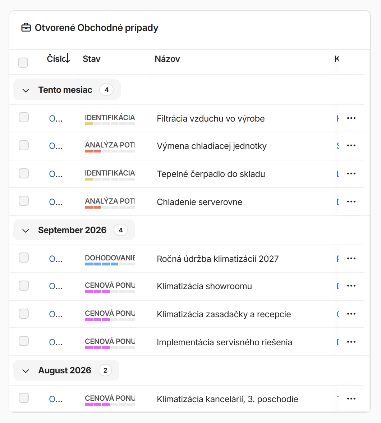The height and width of the screenshot is (423, 381).
Task: Click the name Tepelné čerpadlo do skladu
Action: click(x=211, y=174)
